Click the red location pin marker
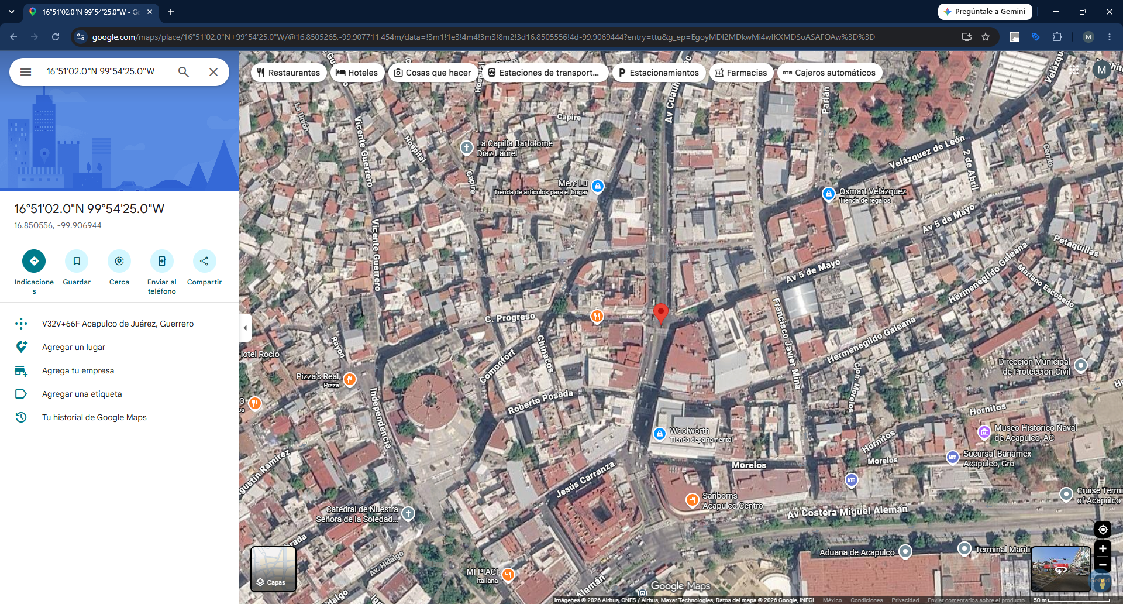Viewport: 1123px width, 604px height. [x=661, y=313]
